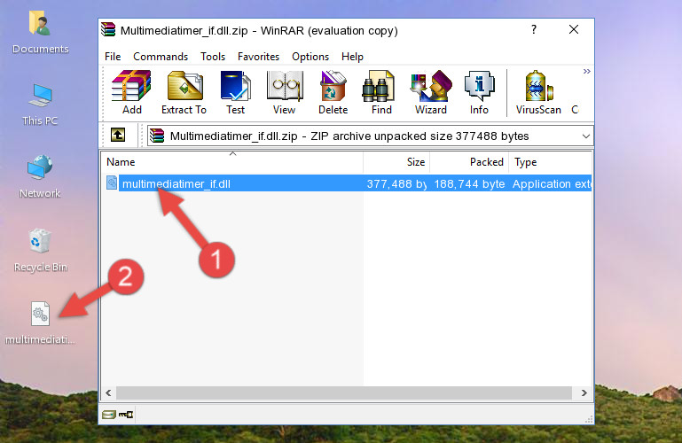Image resolution: width=682 pixels, height=443 pixels.
Task: Run the Test archive tool
Action: tap(235, 92)
